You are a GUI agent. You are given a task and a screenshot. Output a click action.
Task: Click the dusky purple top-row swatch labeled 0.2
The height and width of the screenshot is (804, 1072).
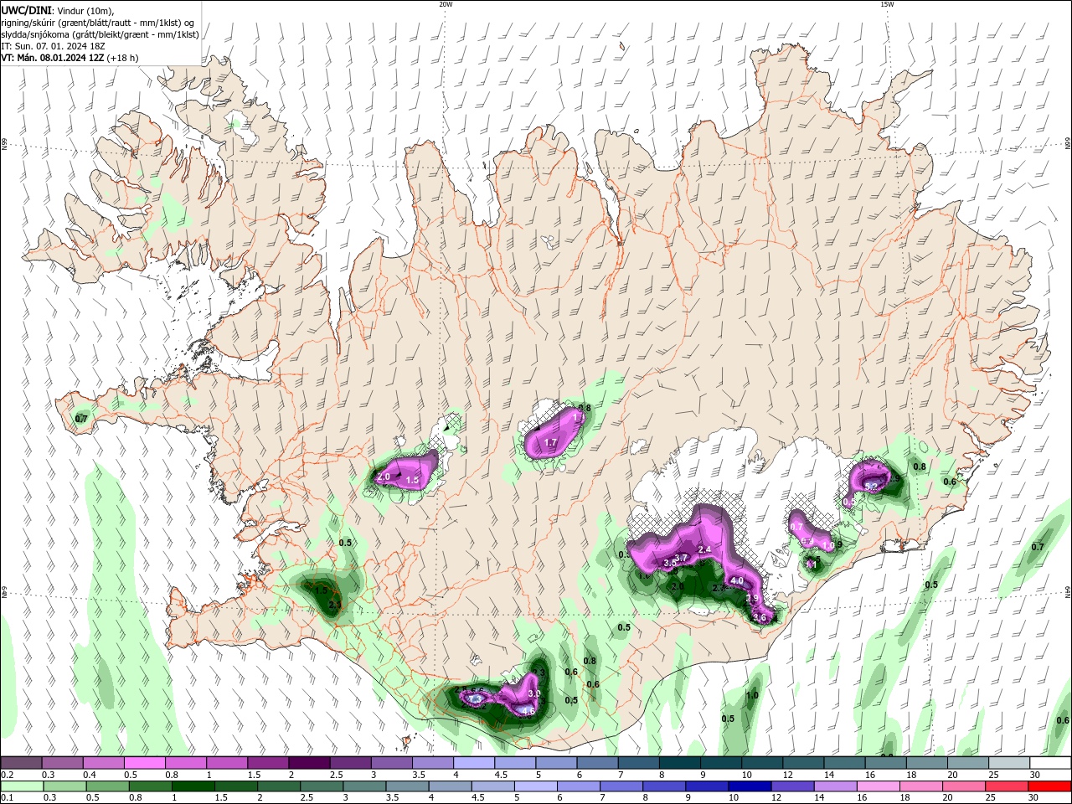tap(20, 763)
